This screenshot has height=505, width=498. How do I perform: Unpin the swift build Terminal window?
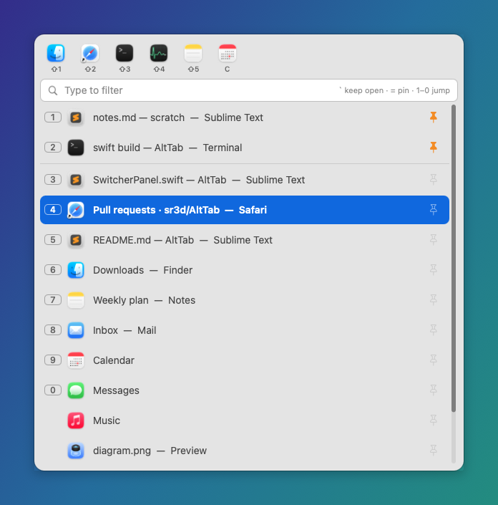(434, 147)
